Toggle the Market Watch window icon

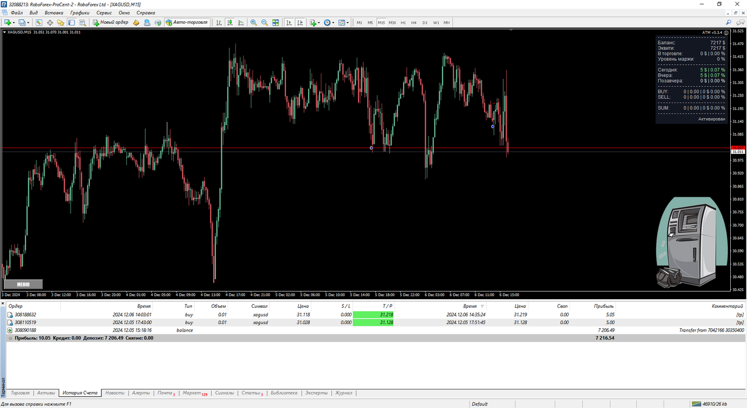point(39,23)
